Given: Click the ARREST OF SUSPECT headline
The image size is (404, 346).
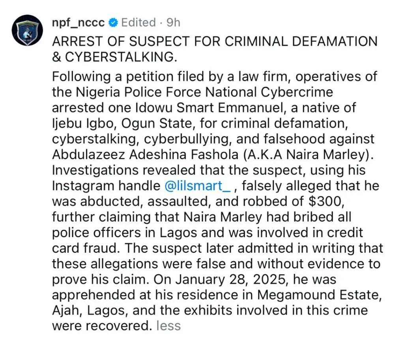Looking at the screenshot, I should point(215,41).
